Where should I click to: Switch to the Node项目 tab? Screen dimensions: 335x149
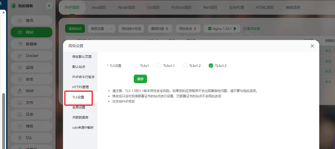click(127, 7)
